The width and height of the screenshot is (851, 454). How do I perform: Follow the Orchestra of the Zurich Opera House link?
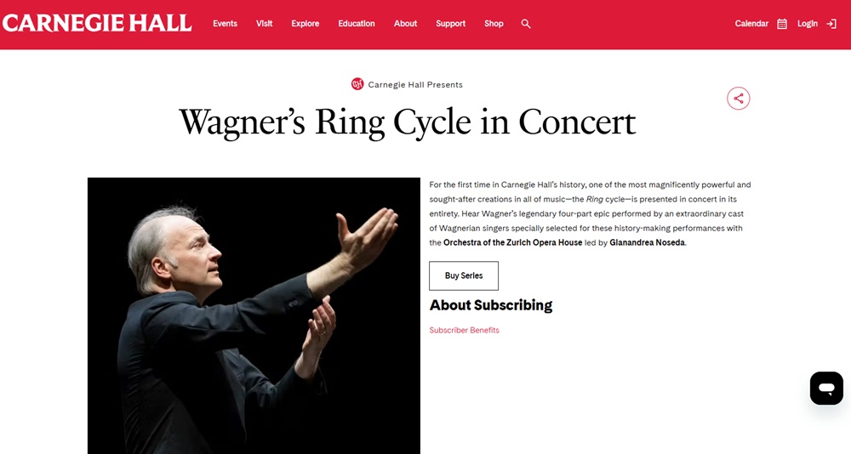pos(512,242)
